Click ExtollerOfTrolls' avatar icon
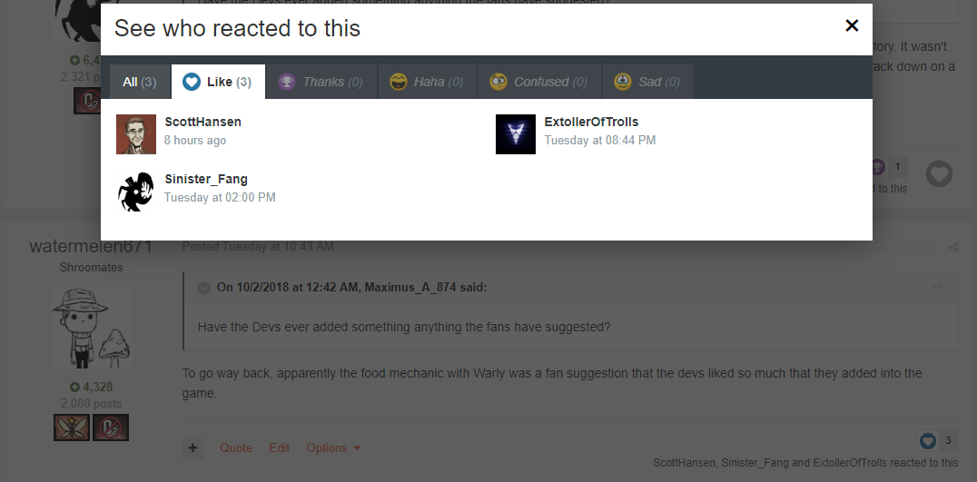 (516, 134)
